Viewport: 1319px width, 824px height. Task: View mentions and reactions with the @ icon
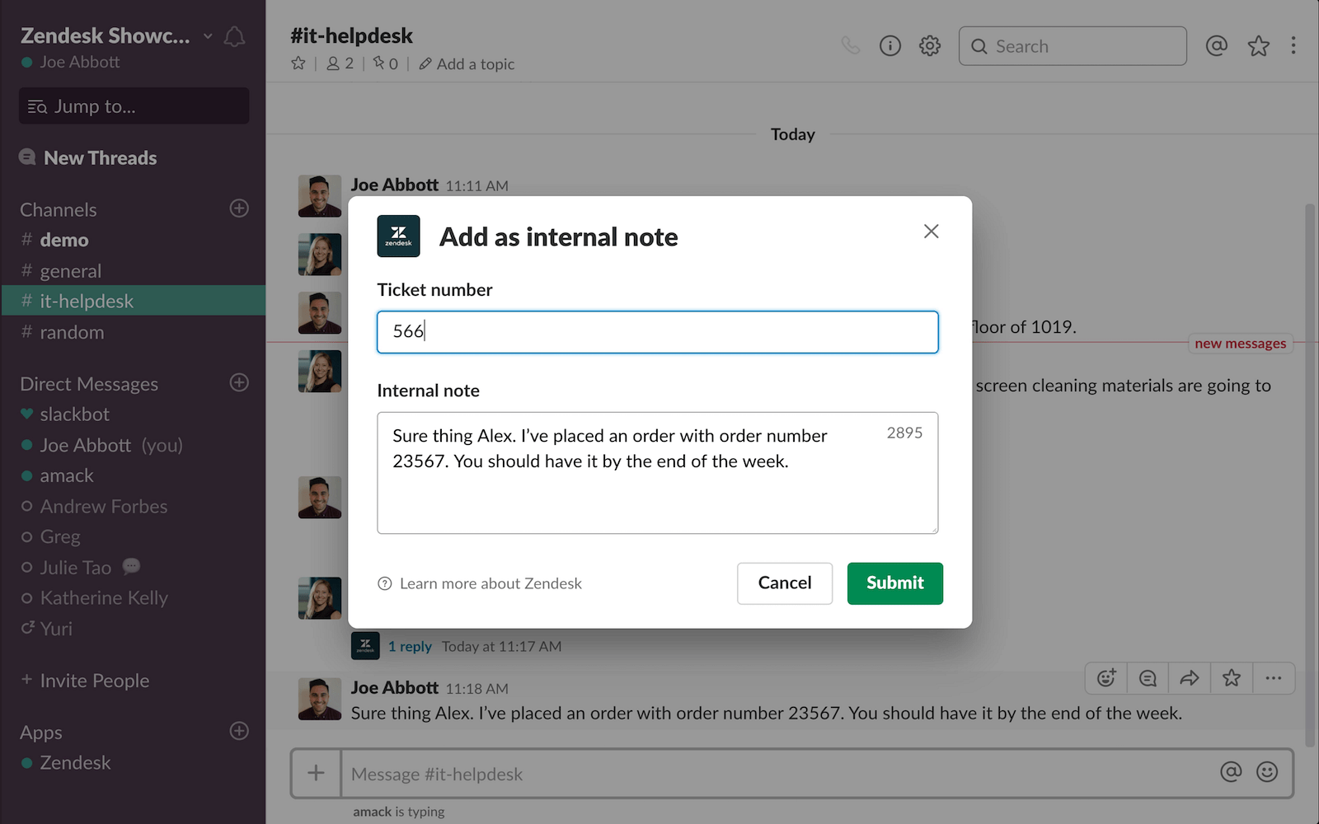pyautogui.click(x=1217, y=46)
